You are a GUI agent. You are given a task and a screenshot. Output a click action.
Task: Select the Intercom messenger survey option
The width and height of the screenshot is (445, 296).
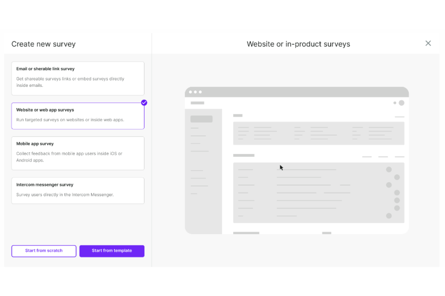pyautogui.click(x=78, y=190)
